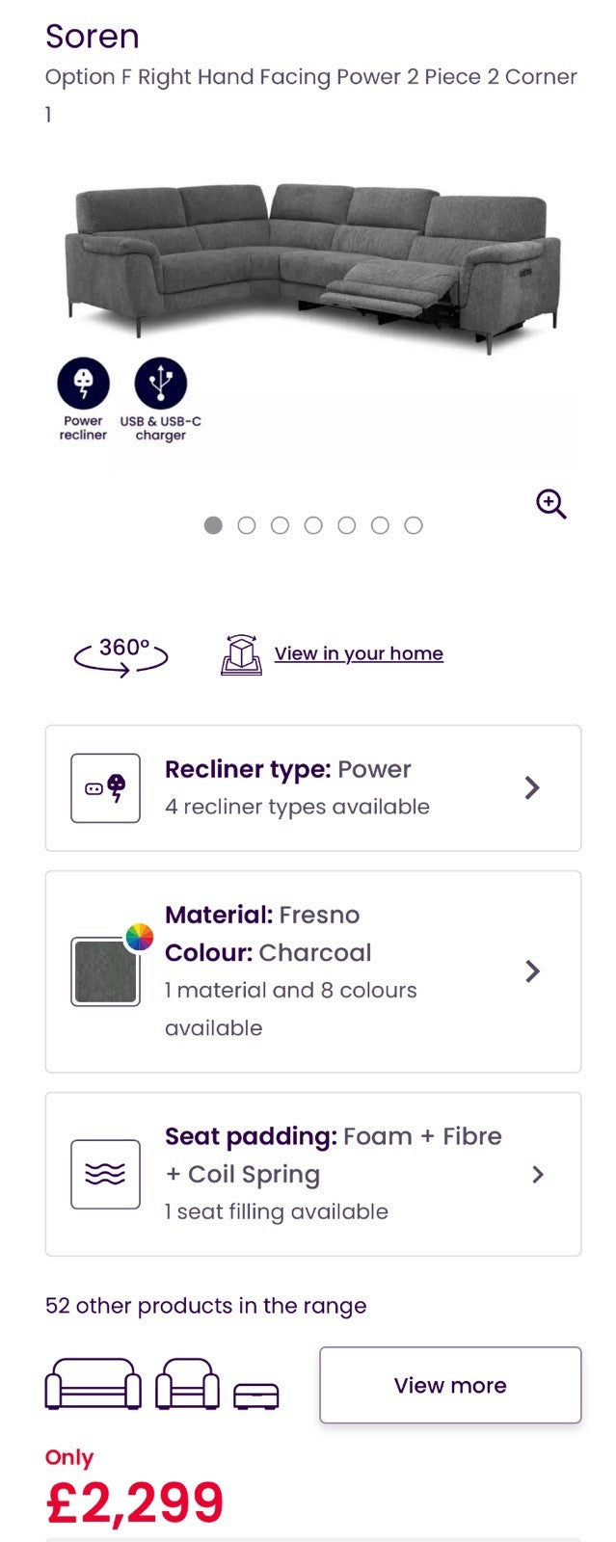Click the magnifier zoom-in icon
616x1542 pixels.
(550, 503)
